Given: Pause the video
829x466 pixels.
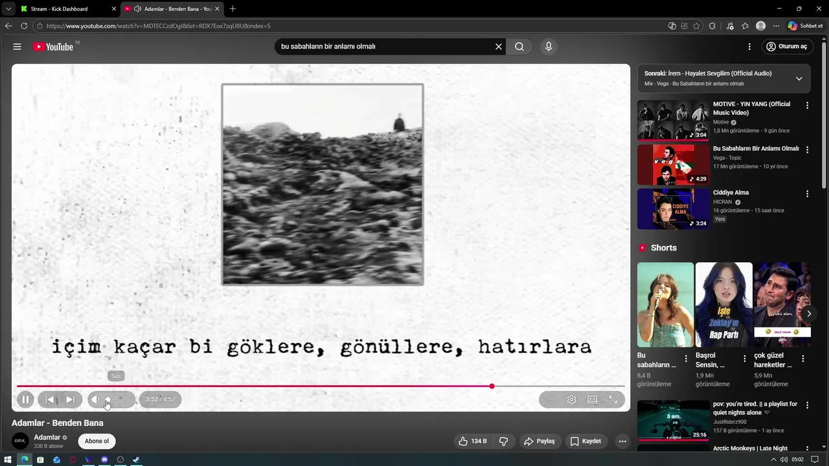Looking at the screenshot, I should point(25,399).
